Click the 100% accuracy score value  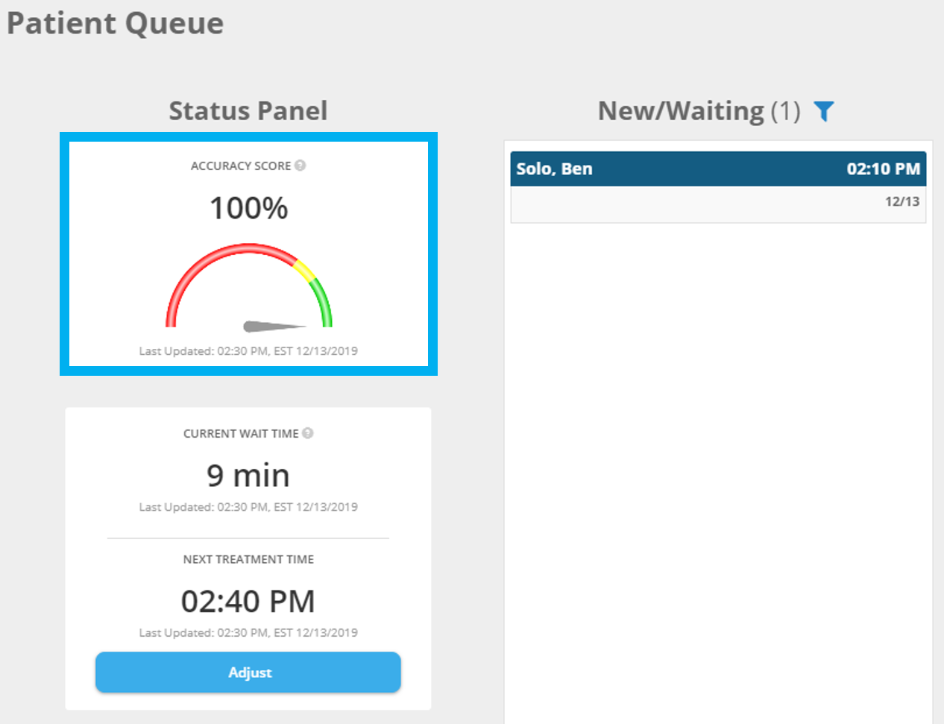[248, 208]
